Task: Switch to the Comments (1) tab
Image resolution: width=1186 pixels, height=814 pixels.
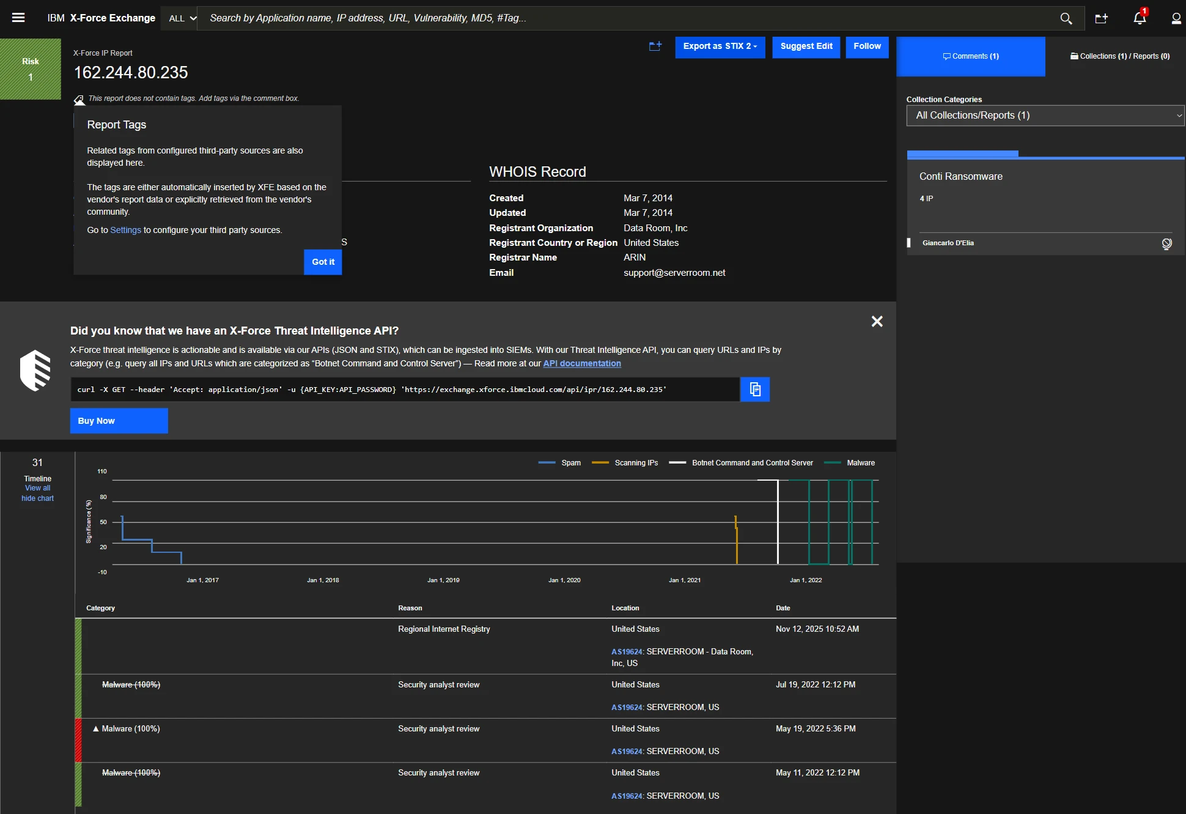Action: coord(971,56)
